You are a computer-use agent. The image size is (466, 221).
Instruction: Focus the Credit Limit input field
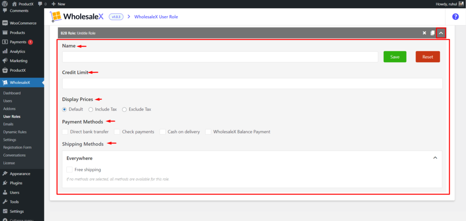pyautogui.click(x=252, y=83)
